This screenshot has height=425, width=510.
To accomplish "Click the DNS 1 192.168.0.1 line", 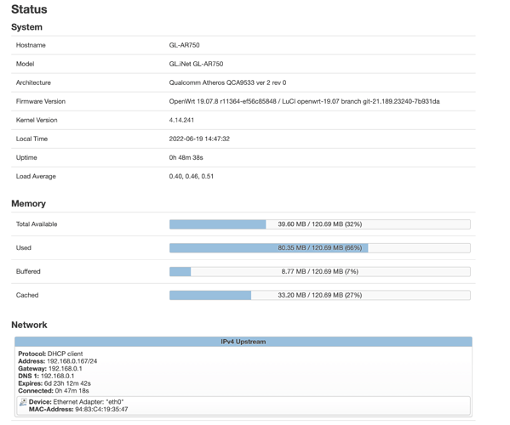I will pyautogui.click(x=46, y=376).
